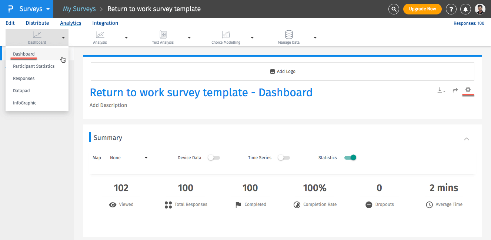Open notifications bell icon
This screenshot has height=240, width=491.
465,9
